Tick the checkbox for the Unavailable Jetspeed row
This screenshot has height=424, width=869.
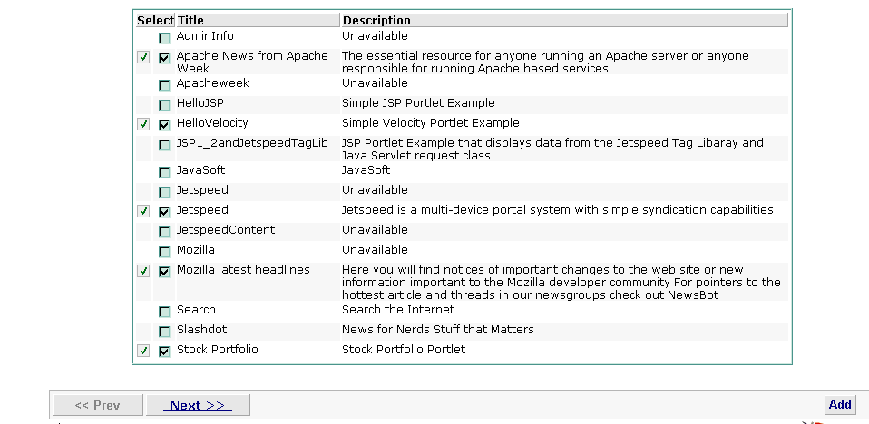tap(164, 192)
